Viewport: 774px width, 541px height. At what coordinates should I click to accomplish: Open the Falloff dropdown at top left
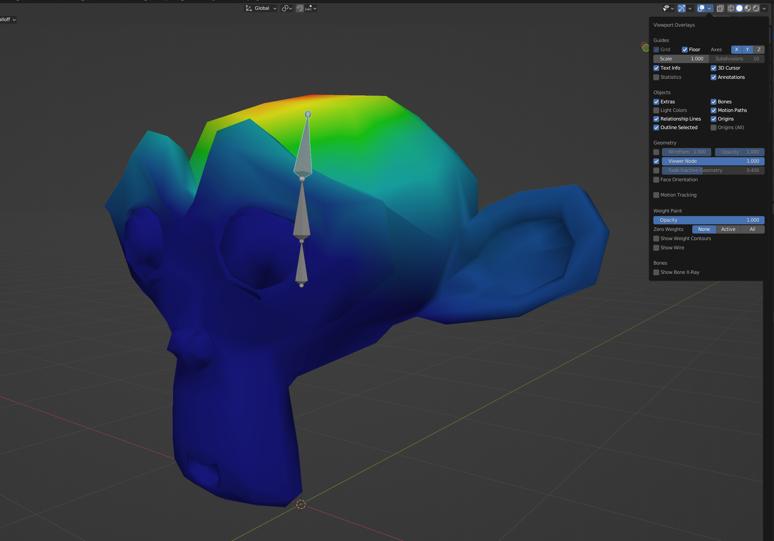coord(8,20)
